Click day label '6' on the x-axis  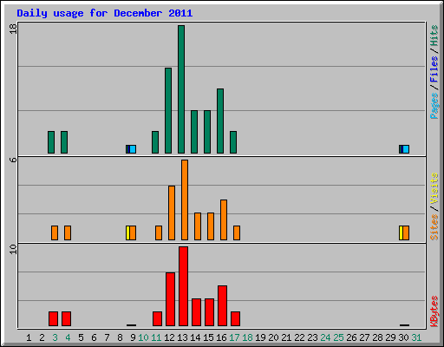pos(94,337)
